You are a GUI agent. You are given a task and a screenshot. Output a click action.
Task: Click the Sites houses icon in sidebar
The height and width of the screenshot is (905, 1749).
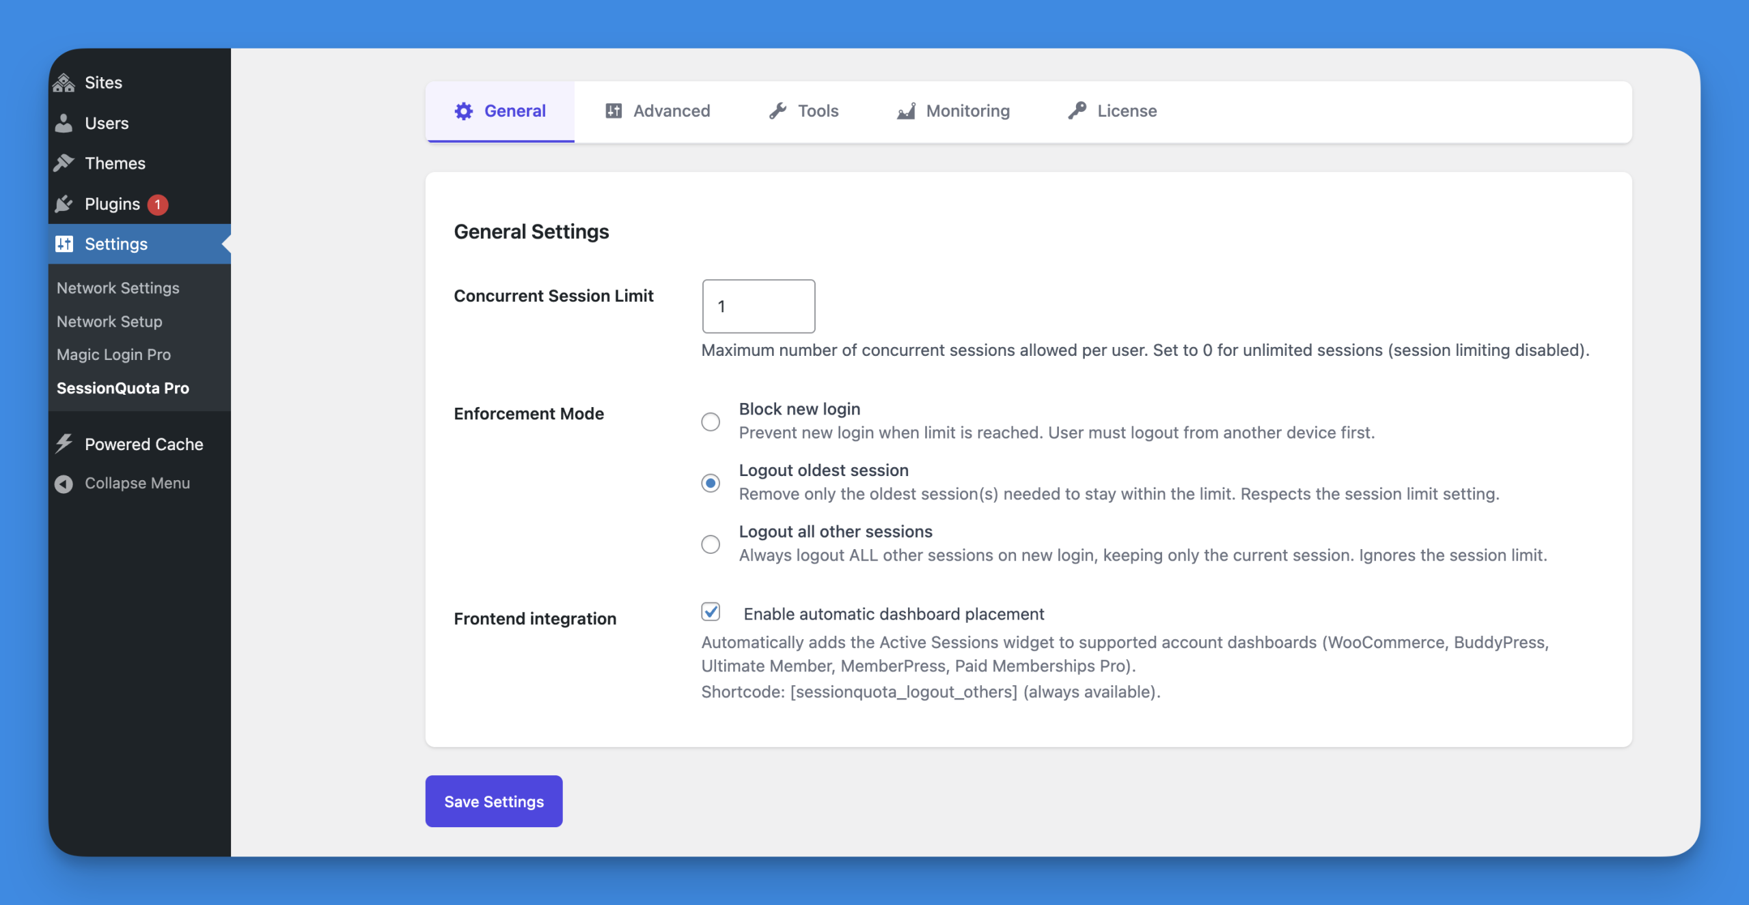[x=64, y=83]
